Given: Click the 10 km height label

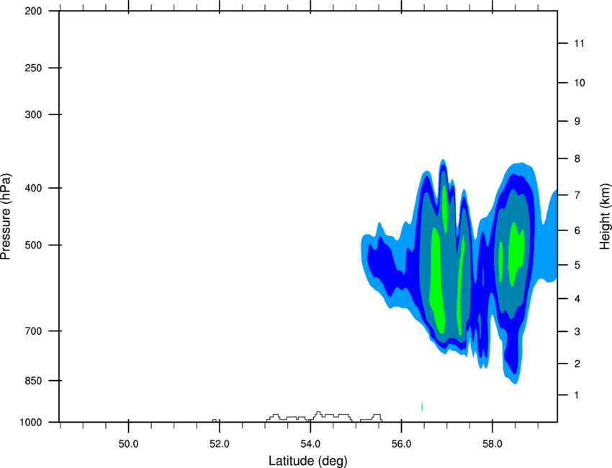Looking at the screenshot, I should pos(580,83).
